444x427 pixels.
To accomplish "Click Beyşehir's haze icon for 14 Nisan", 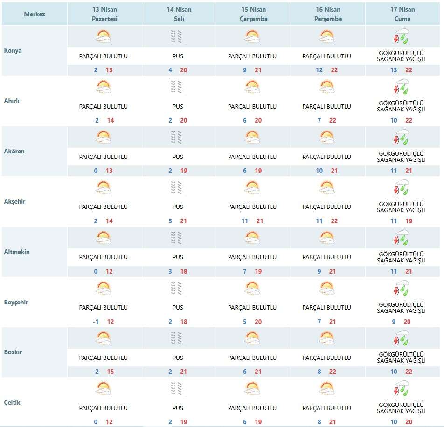I will coord(177,288).
